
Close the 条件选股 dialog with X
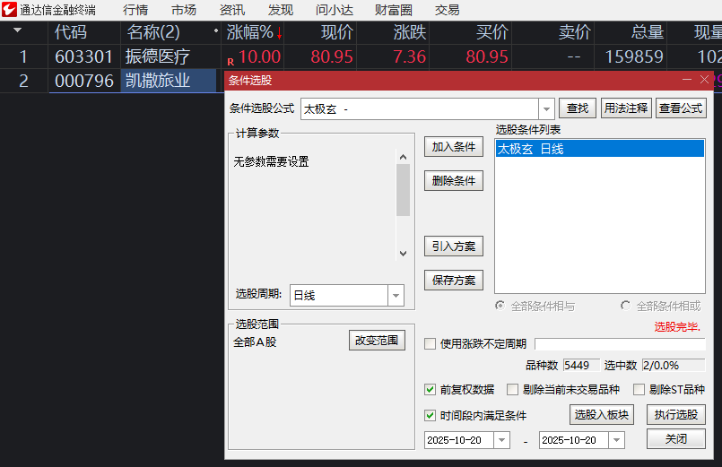click(x=704, y=80)
